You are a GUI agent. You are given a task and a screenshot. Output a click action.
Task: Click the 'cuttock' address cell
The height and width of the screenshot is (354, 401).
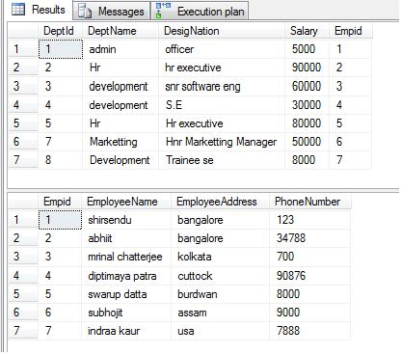coord(221,276)
